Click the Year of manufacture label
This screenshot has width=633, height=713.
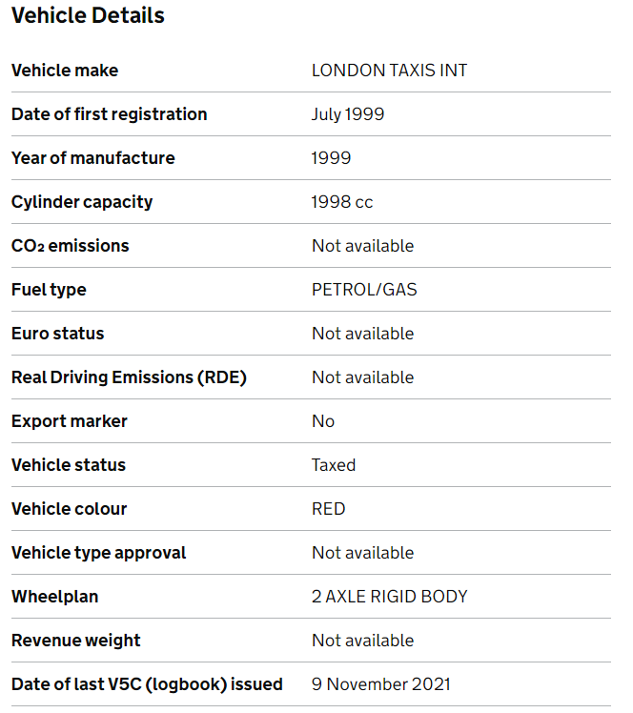[x=92, y=158]
